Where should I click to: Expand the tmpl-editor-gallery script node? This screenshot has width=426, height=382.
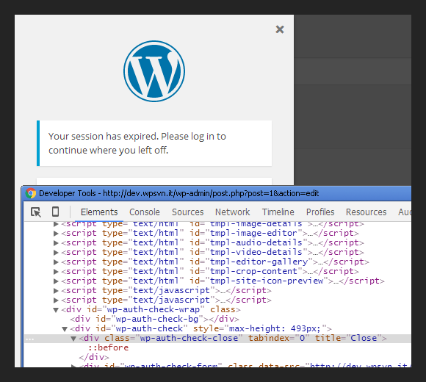tap(56, 262)
